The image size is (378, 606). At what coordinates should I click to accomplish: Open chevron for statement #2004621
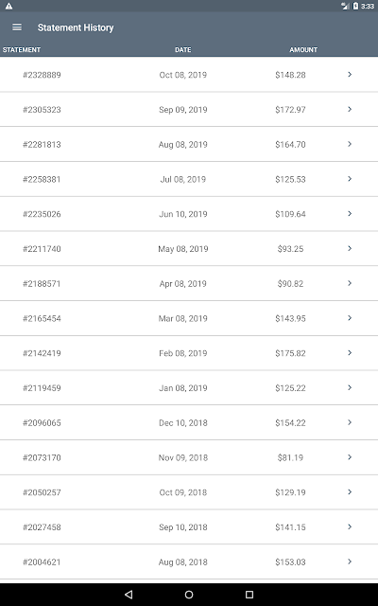point(350,561)
